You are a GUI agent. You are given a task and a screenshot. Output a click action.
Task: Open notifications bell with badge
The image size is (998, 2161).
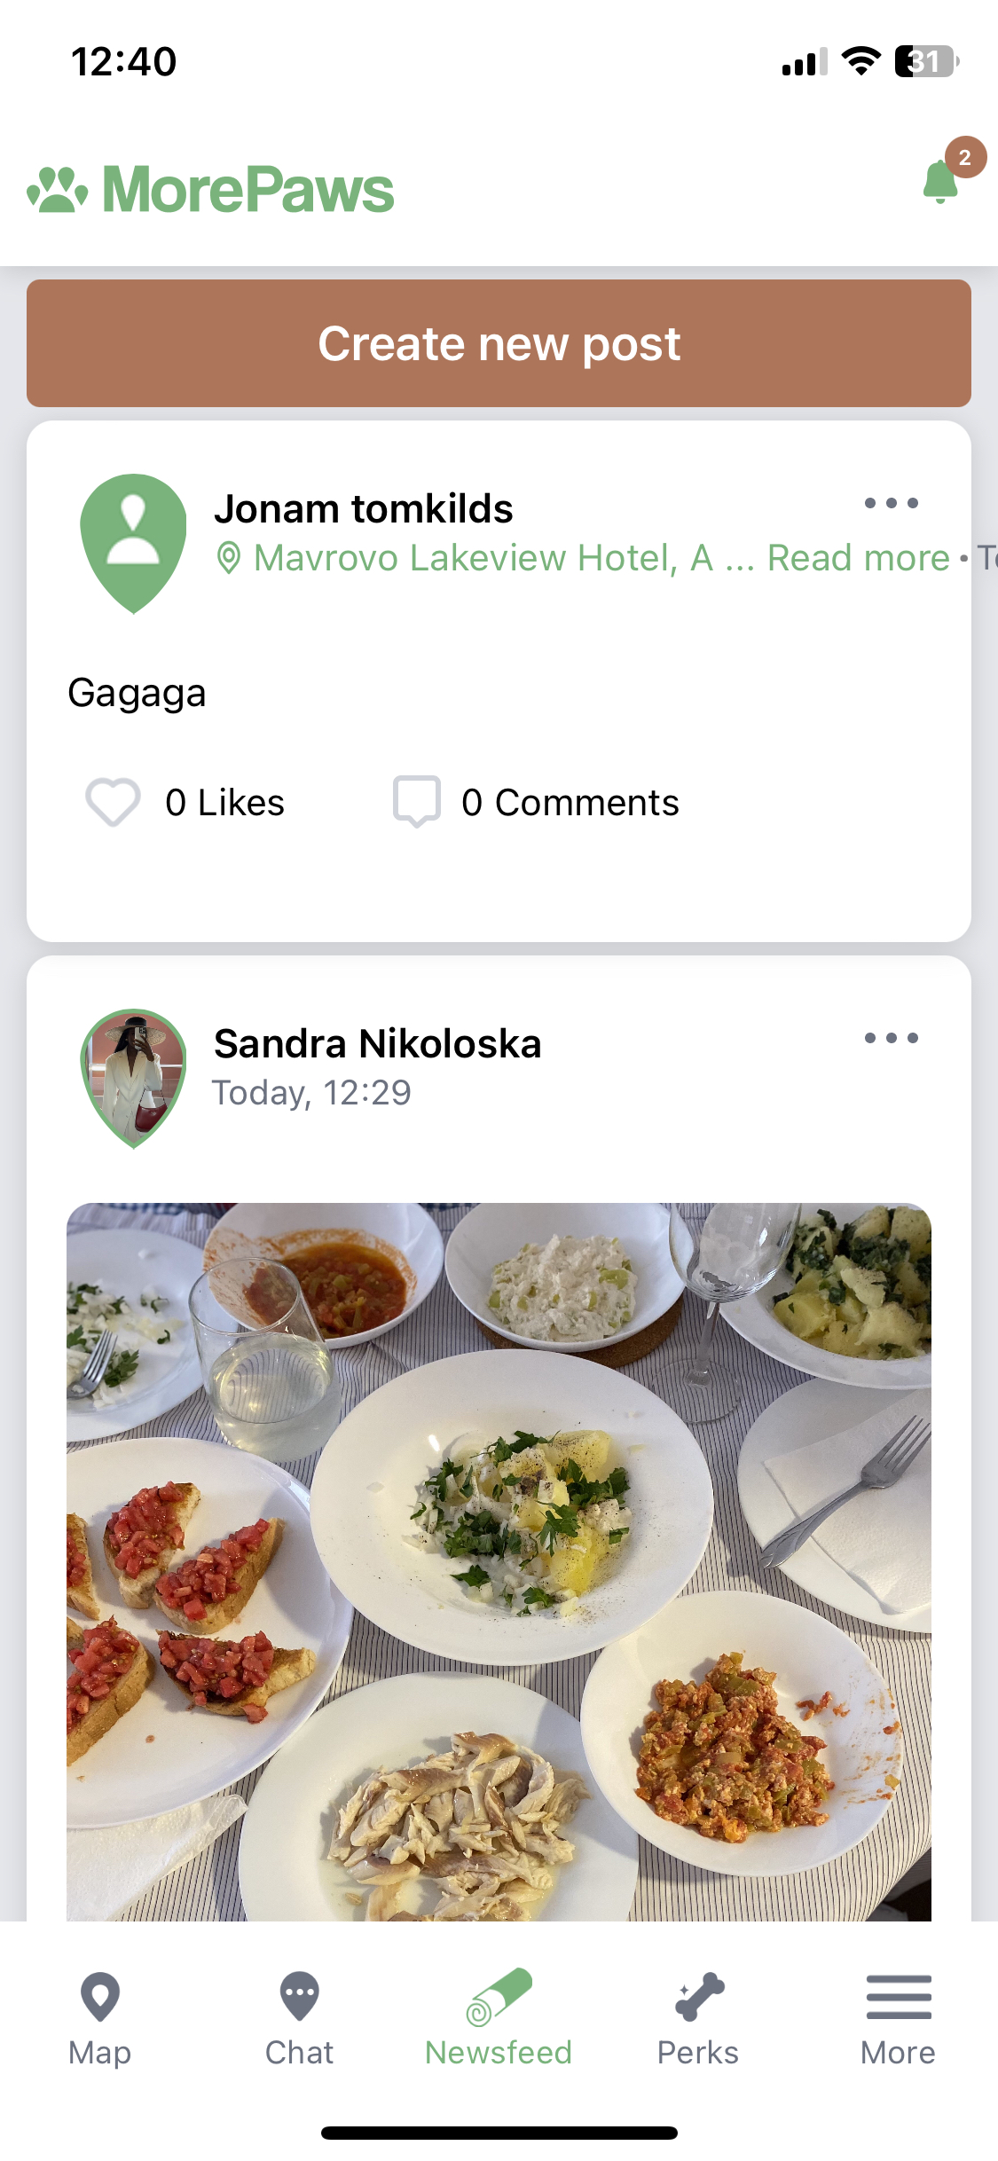(942, 180)
